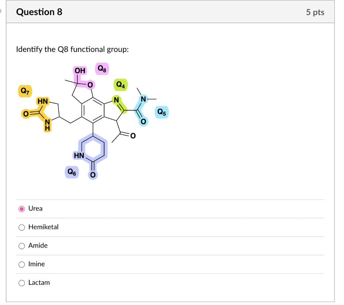Click the blue Q5 label badge
The width and height of the screenshot is (344, 305).
pos(162,112)
